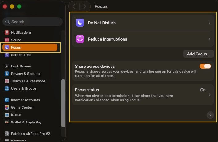The height and width of the screenshot is (142, 218).
Task: Click the Privacy & Security hand icon
Action: [x=7, y=74]
